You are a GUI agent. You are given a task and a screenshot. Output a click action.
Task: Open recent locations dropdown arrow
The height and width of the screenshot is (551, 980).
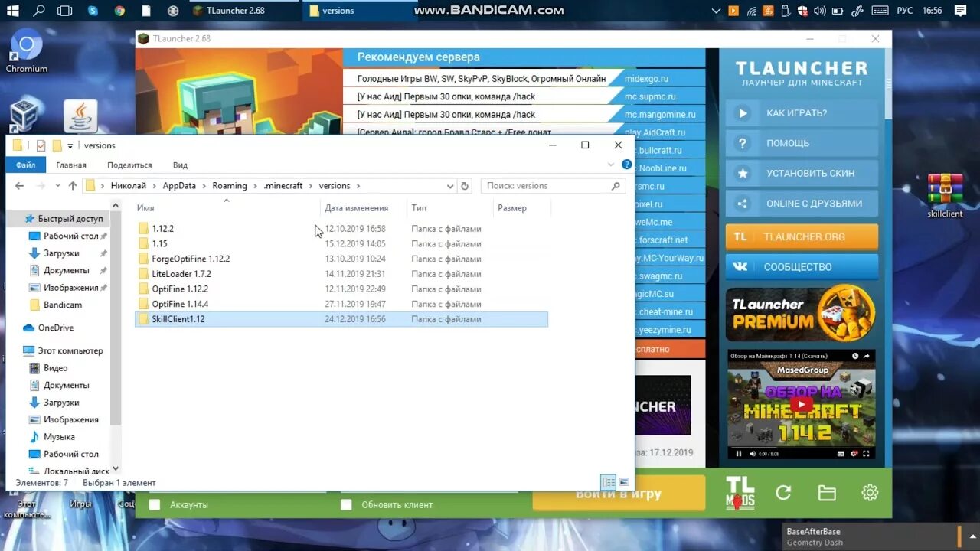[57, 186]
